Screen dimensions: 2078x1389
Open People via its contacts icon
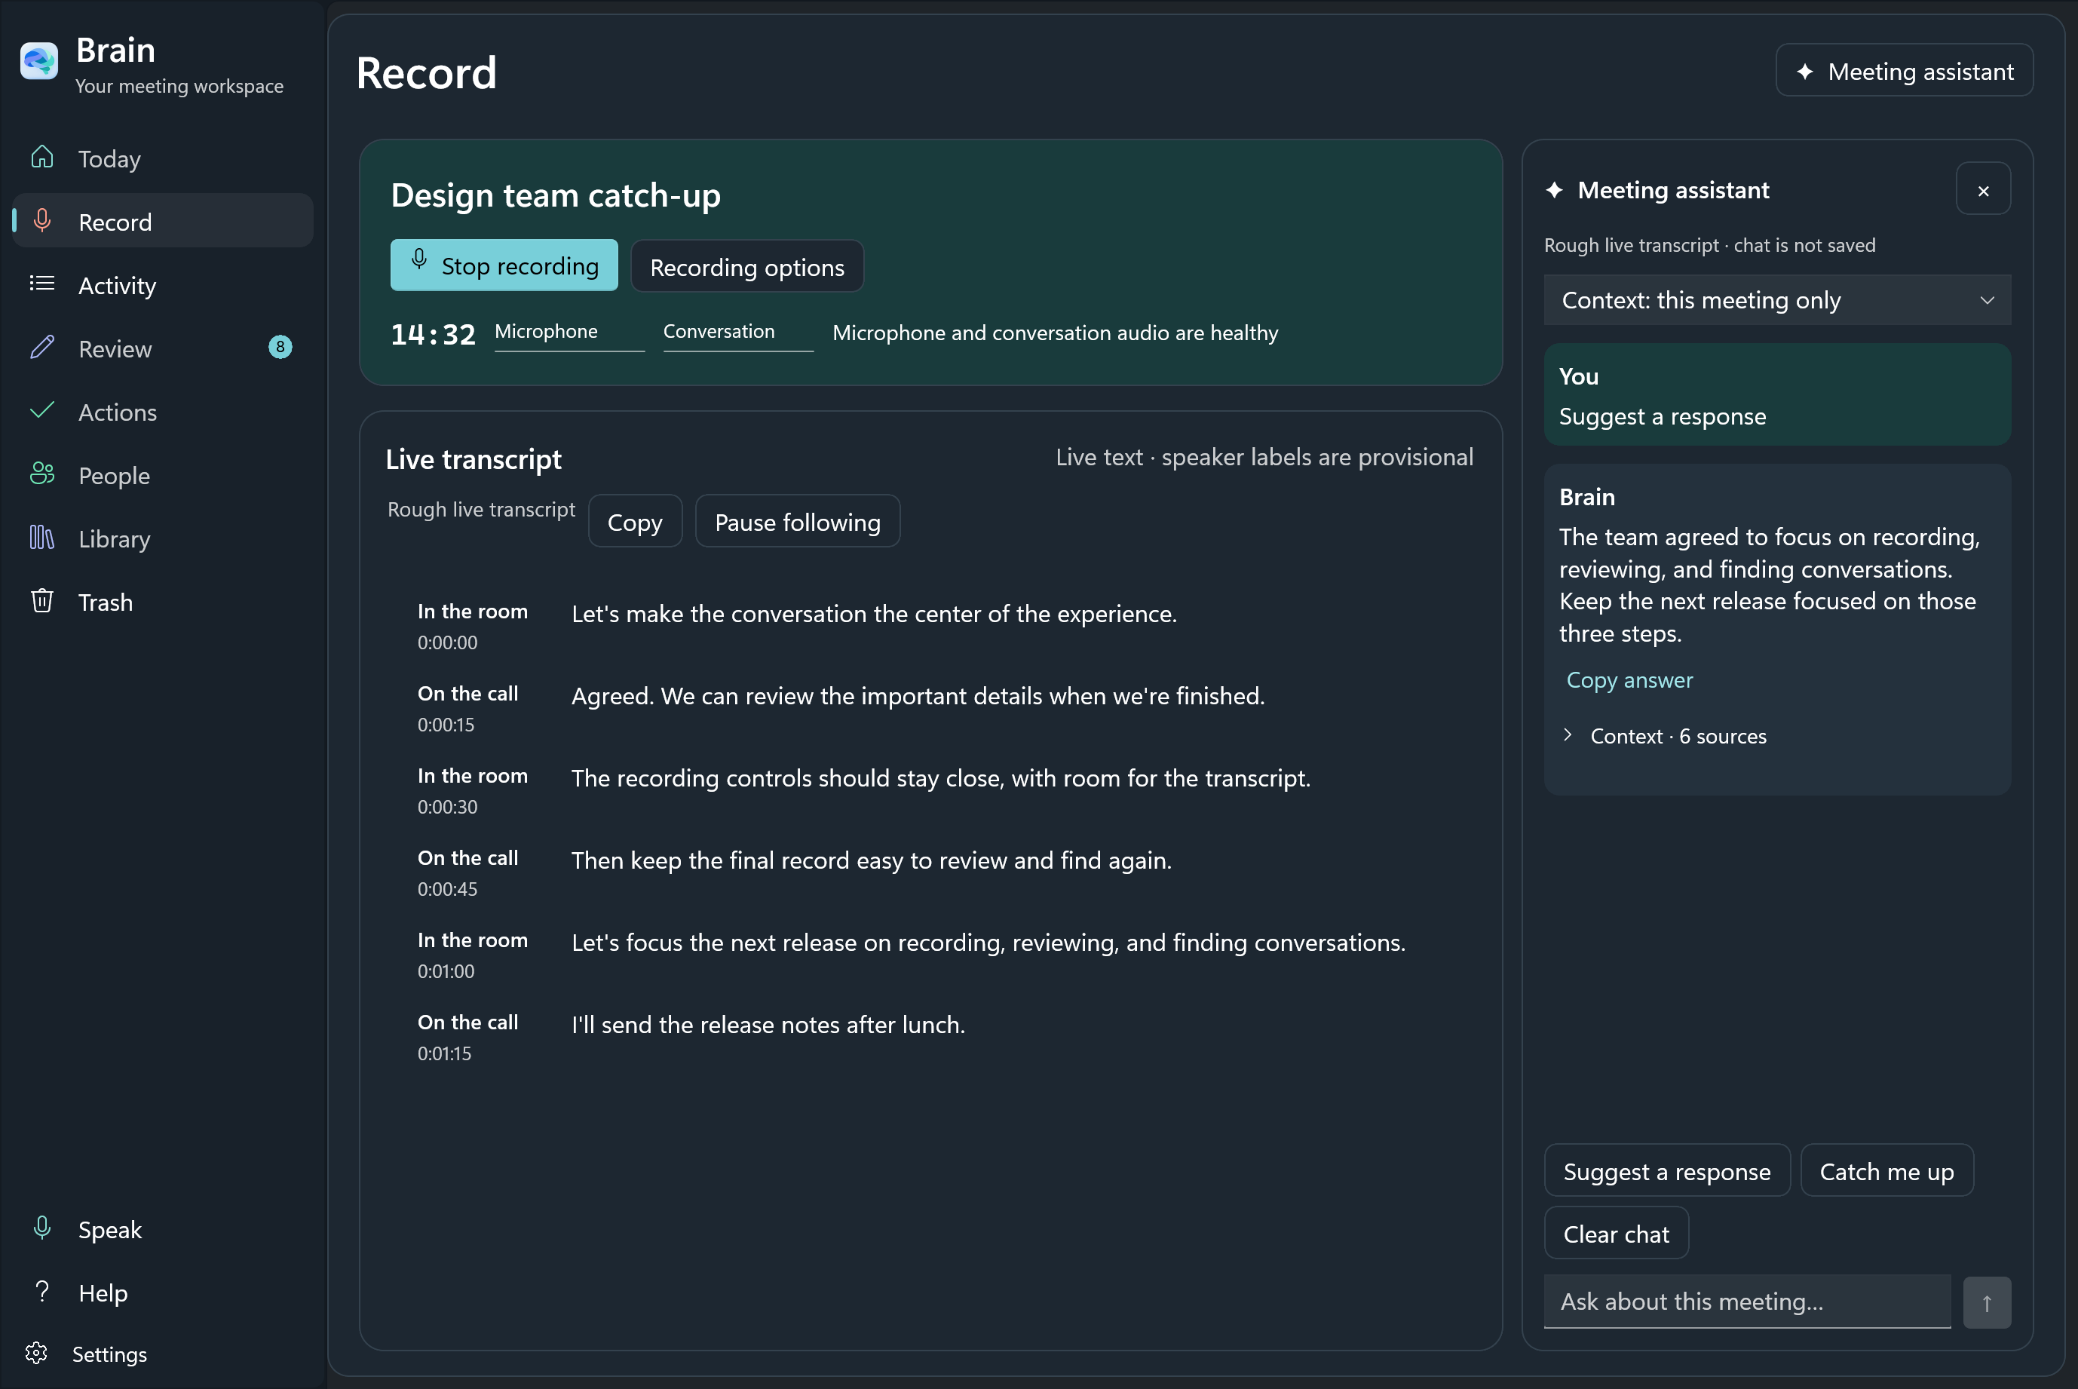41,474
